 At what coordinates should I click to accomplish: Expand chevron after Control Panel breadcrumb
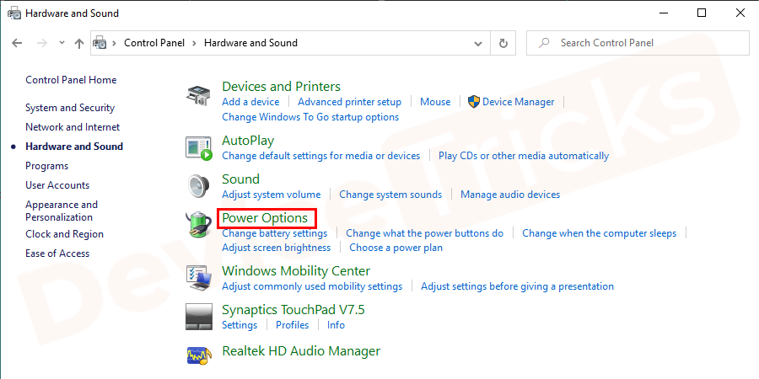pos(194,43)
